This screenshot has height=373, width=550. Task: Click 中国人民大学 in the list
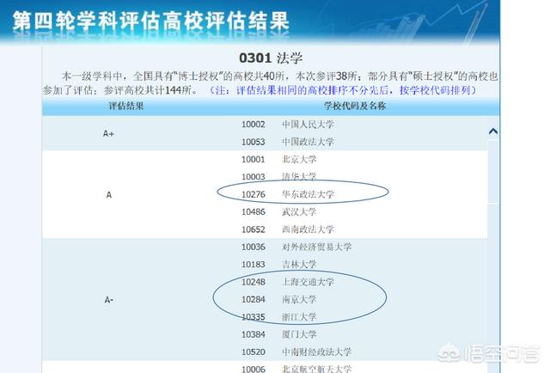(308, 124)
